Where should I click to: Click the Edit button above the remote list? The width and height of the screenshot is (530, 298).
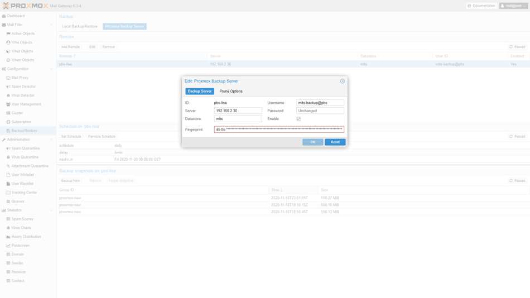pos(92,47)
